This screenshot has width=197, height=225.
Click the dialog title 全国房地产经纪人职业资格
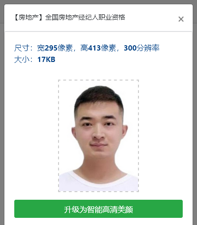(x=85, y=17)
